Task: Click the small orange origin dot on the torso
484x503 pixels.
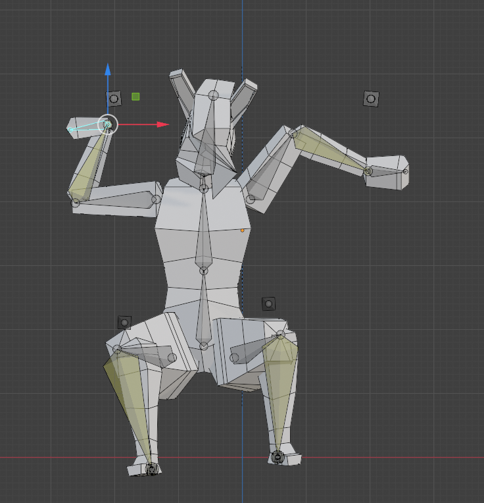Action: [x=242, y=230]
